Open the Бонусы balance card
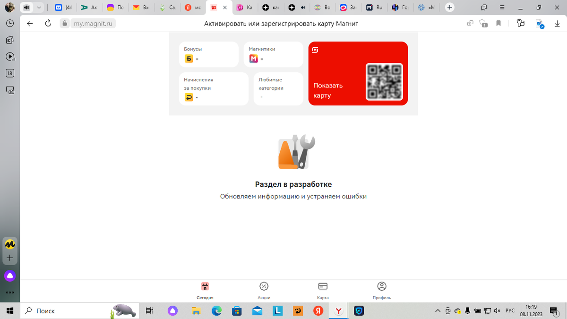Screen dimensions: 567x319 [x=208, y=54]
